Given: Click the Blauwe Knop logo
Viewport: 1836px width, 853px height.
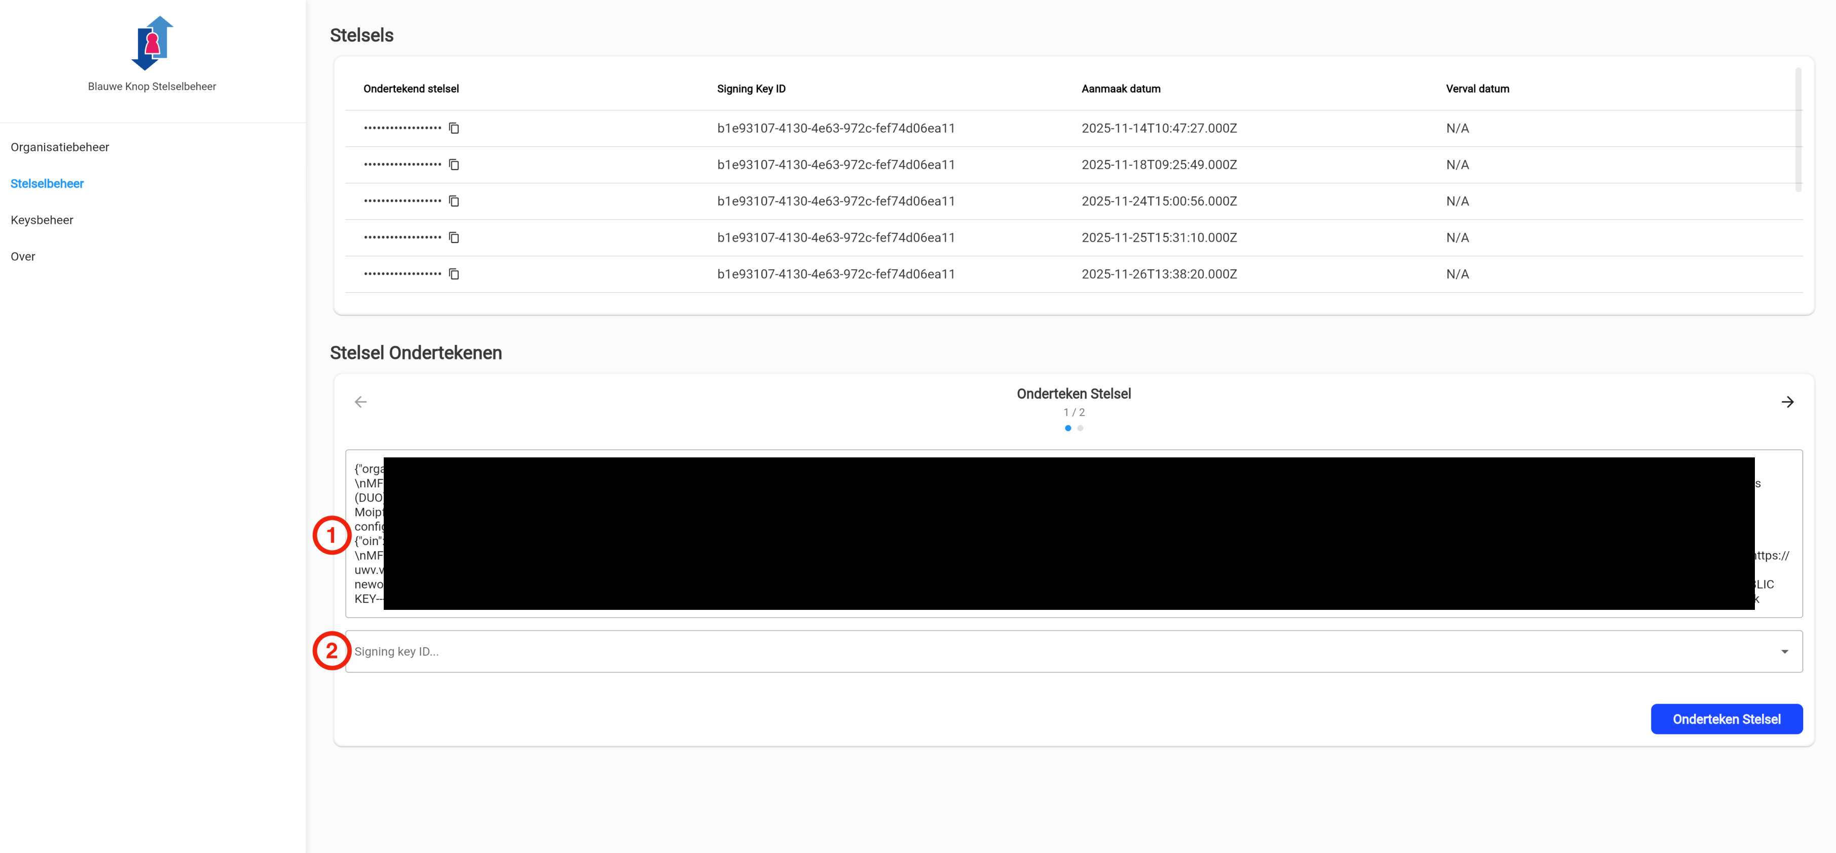Looking at the screenshot, I should click(152, 44).
